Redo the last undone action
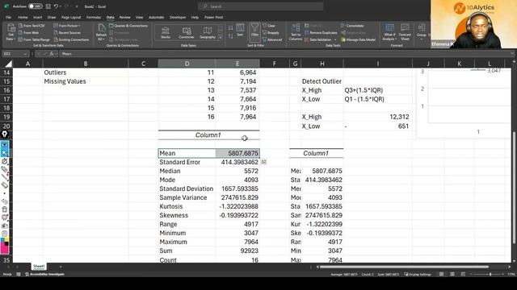 pyautogui.click(x=66, y=6)
